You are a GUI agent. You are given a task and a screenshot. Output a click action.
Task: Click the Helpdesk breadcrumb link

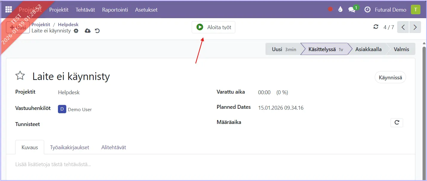point(68,25)
